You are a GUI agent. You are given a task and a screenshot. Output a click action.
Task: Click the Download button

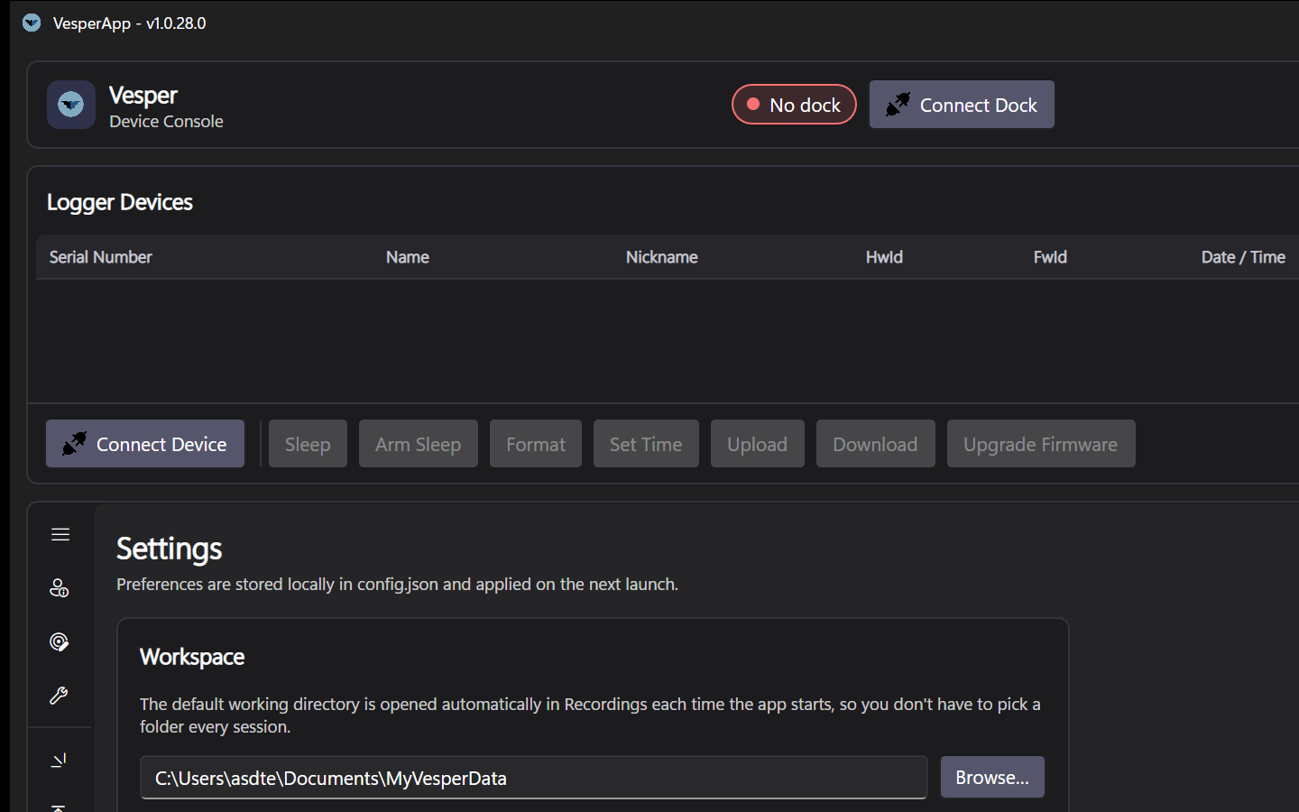click(x=876, y=444)
